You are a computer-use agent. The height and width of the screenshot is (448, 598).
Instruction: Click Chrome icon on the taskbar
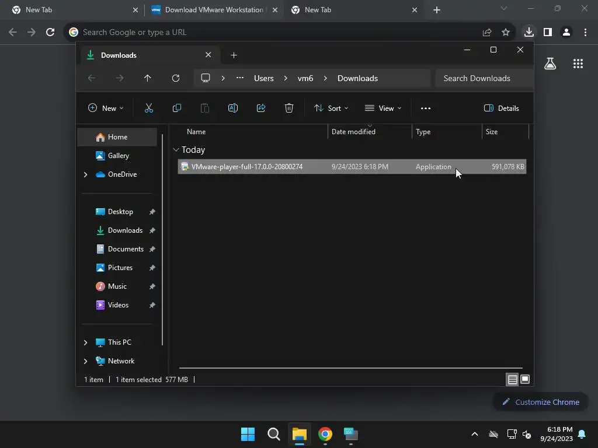[325, 434]
